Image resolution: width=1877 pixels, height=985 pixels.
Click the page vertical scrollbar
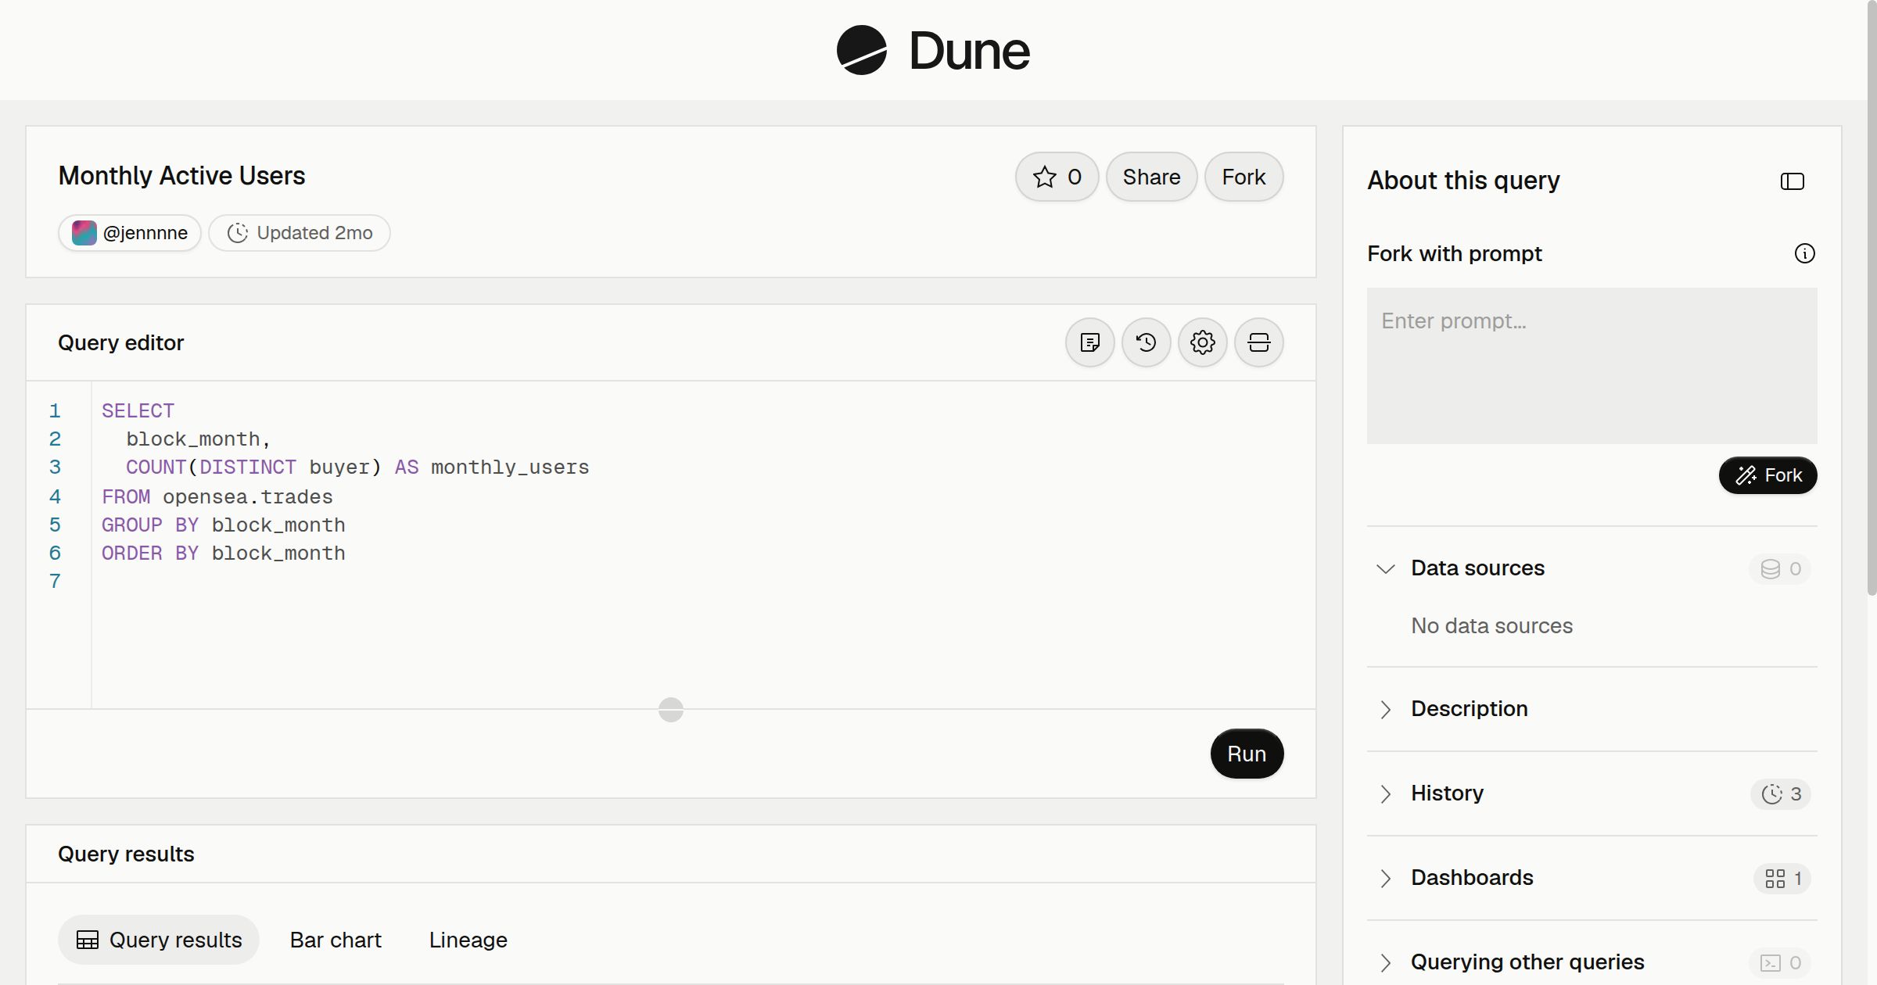point(1872,297)
